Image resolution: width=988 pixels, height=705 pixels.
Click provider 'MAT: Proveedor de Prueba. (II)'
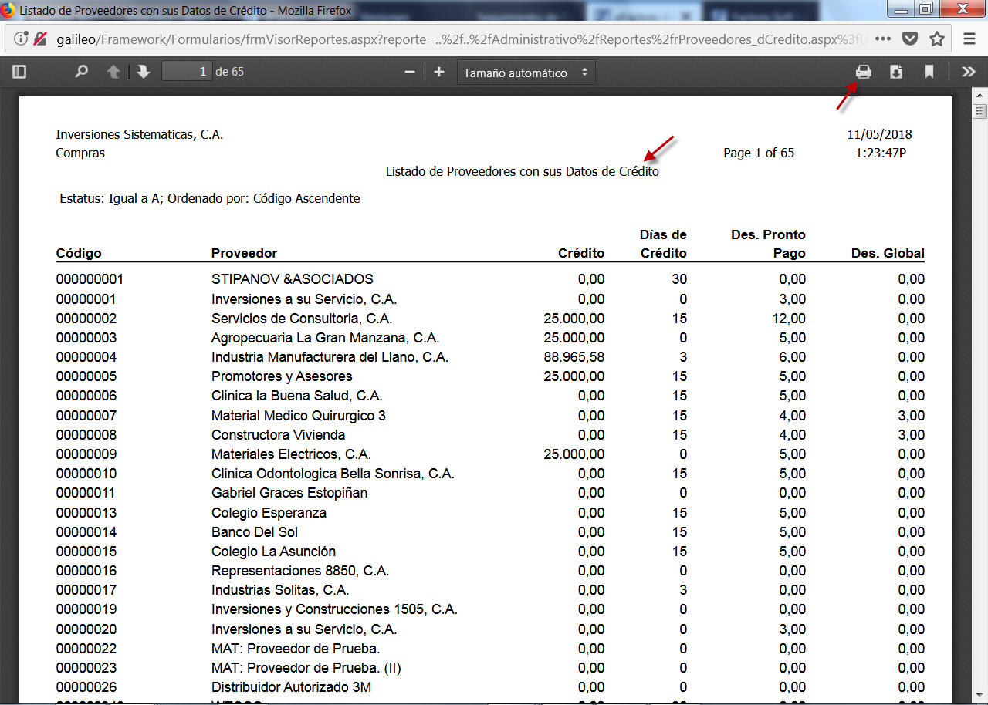tap(306, 668)
